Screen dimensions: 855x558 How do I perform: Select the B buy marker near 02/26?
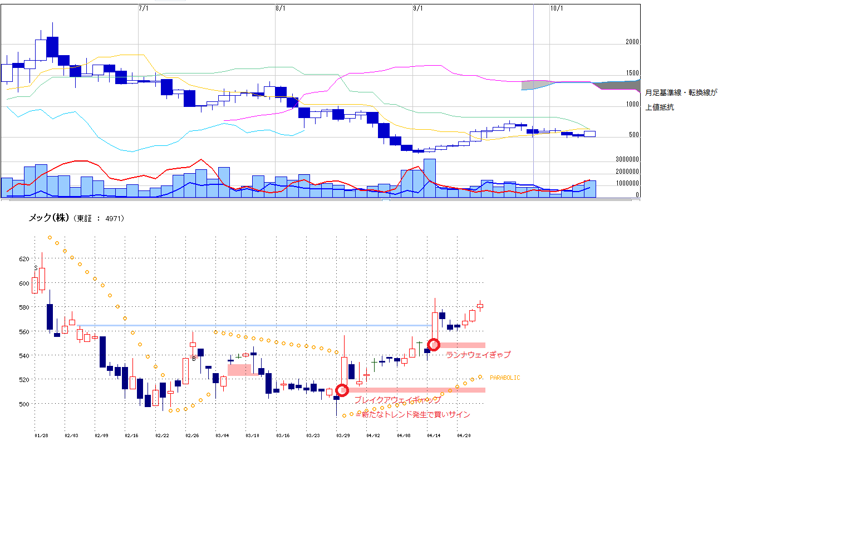(194, 359)
